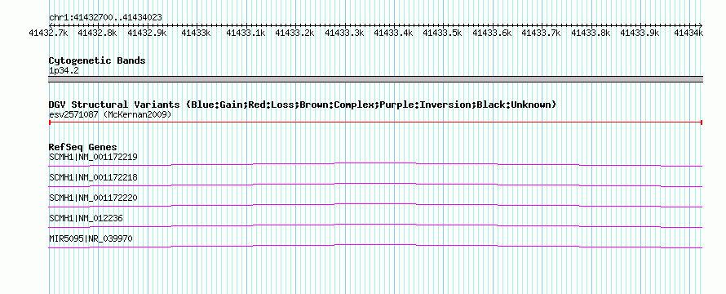
Task: Open the RefSeq Genes track title
Action: pos(83,148)
